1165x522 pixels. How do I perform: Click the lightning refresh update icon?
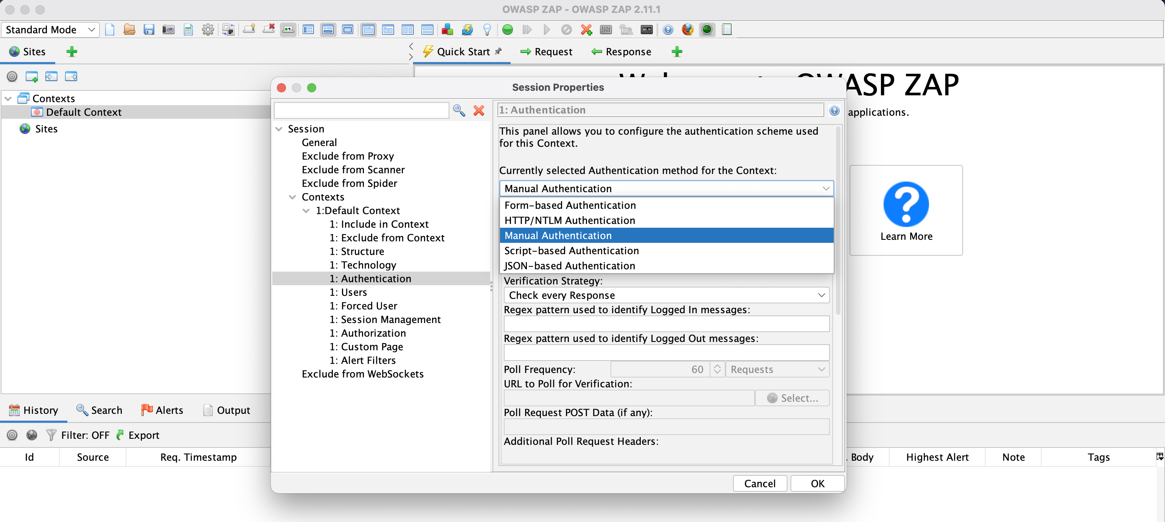pyautogui.click(x=467, y=30)
